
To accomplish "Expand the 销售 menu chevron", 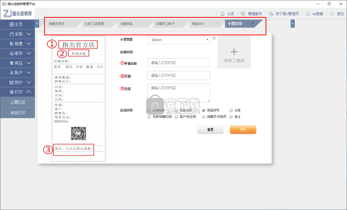I will (x=29, y=44).
